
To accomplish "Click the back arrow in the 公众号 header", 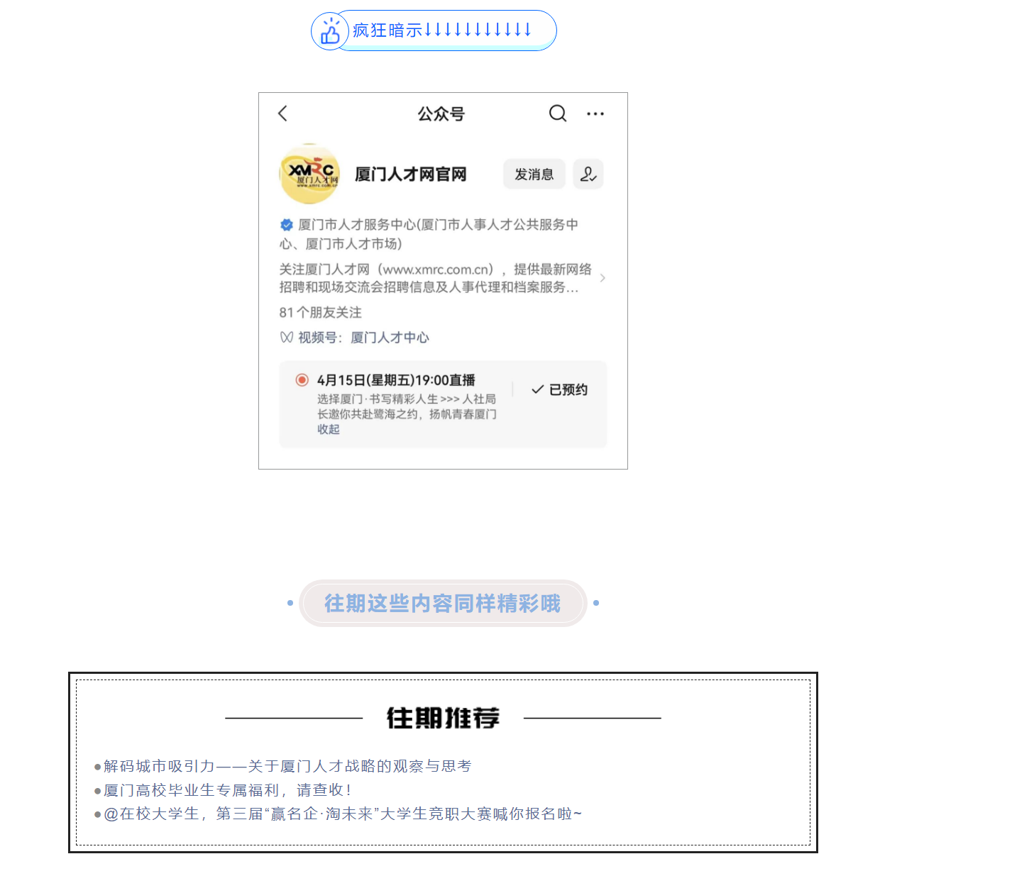I will (x=282, y=113).
